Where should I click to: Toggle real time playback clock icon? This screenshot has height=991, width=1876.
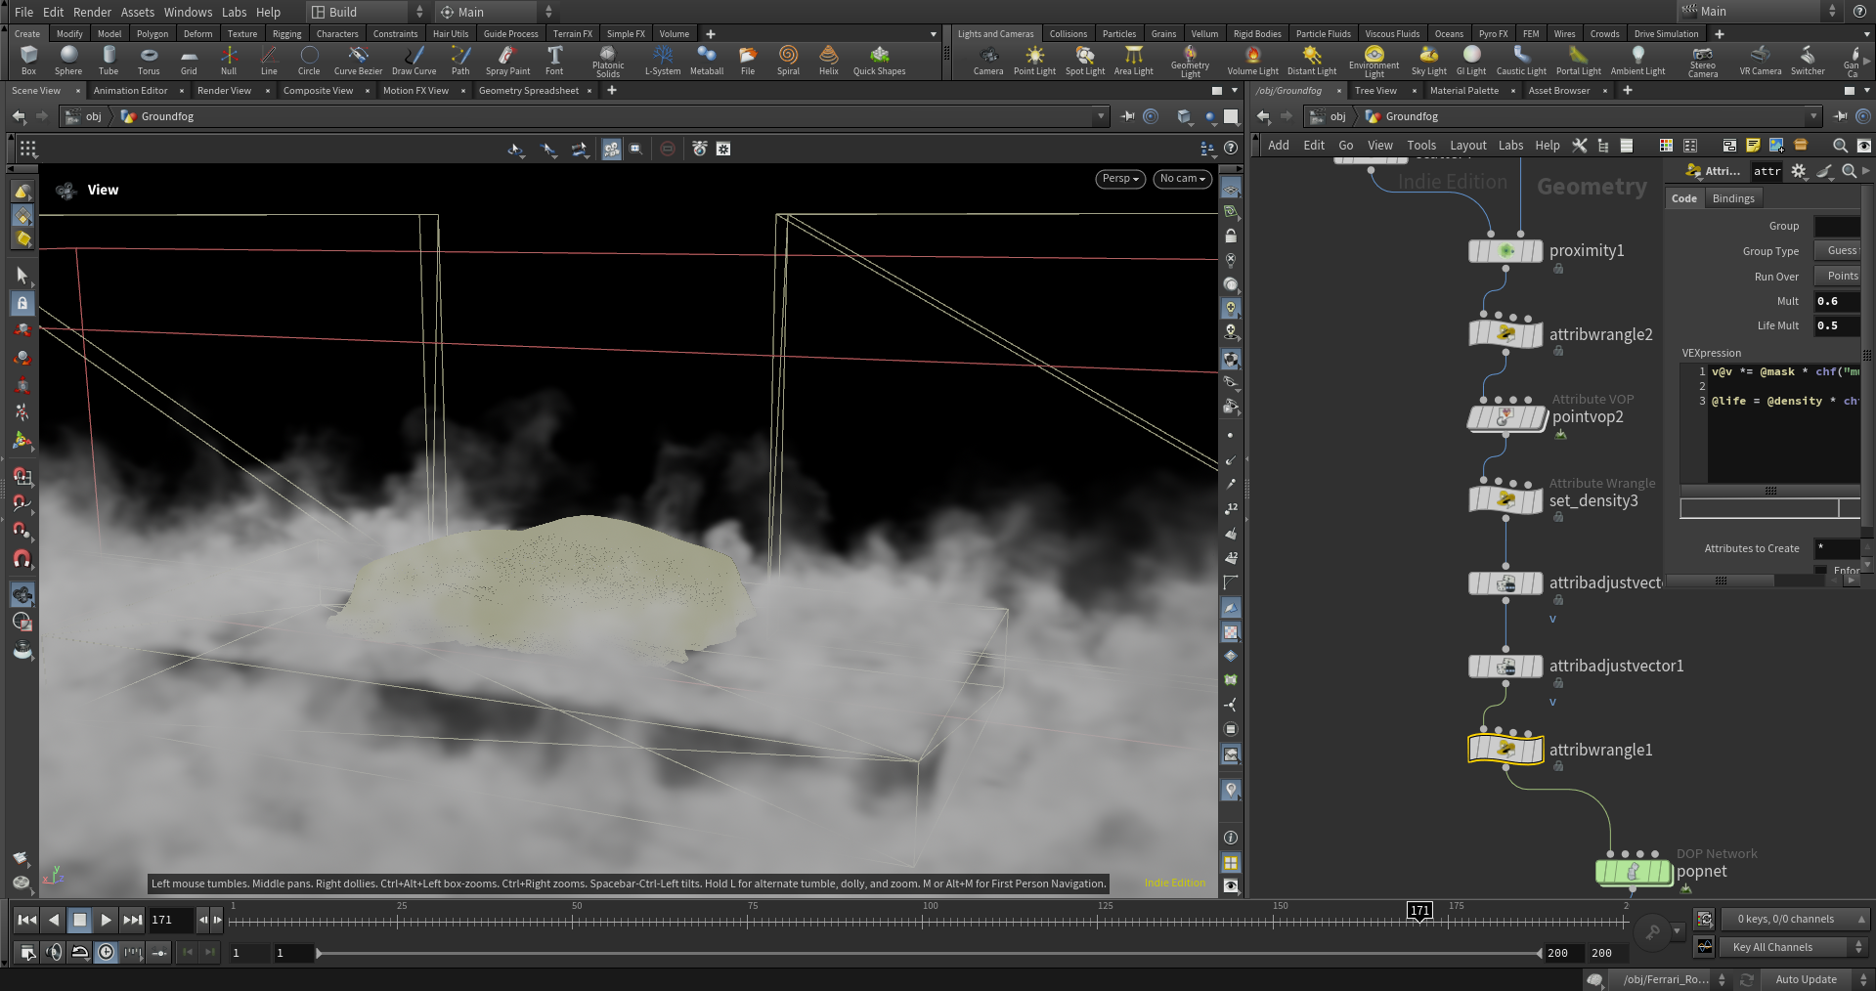(106, 952)
